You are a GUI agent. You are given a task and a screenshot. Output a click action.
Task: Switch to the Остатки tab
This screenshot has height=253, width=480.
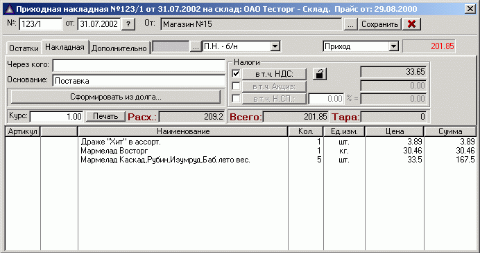[x=24, y=48]
